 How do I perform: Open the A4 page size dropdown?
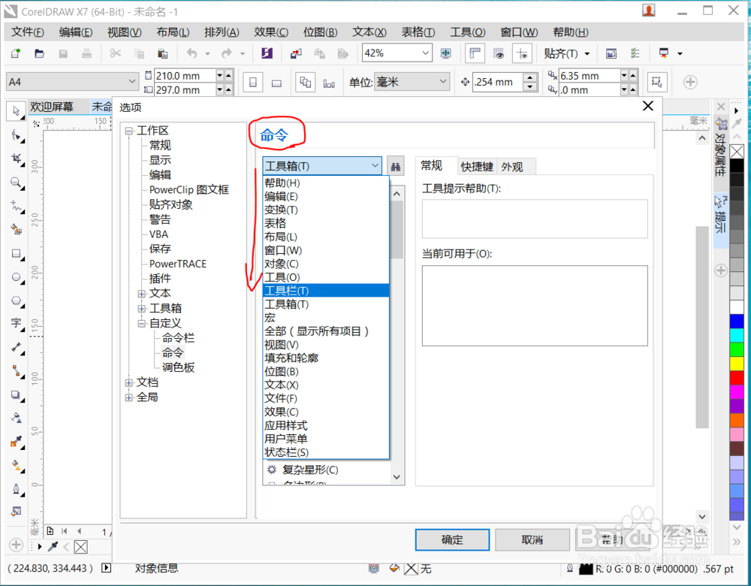tap(132, 81)
